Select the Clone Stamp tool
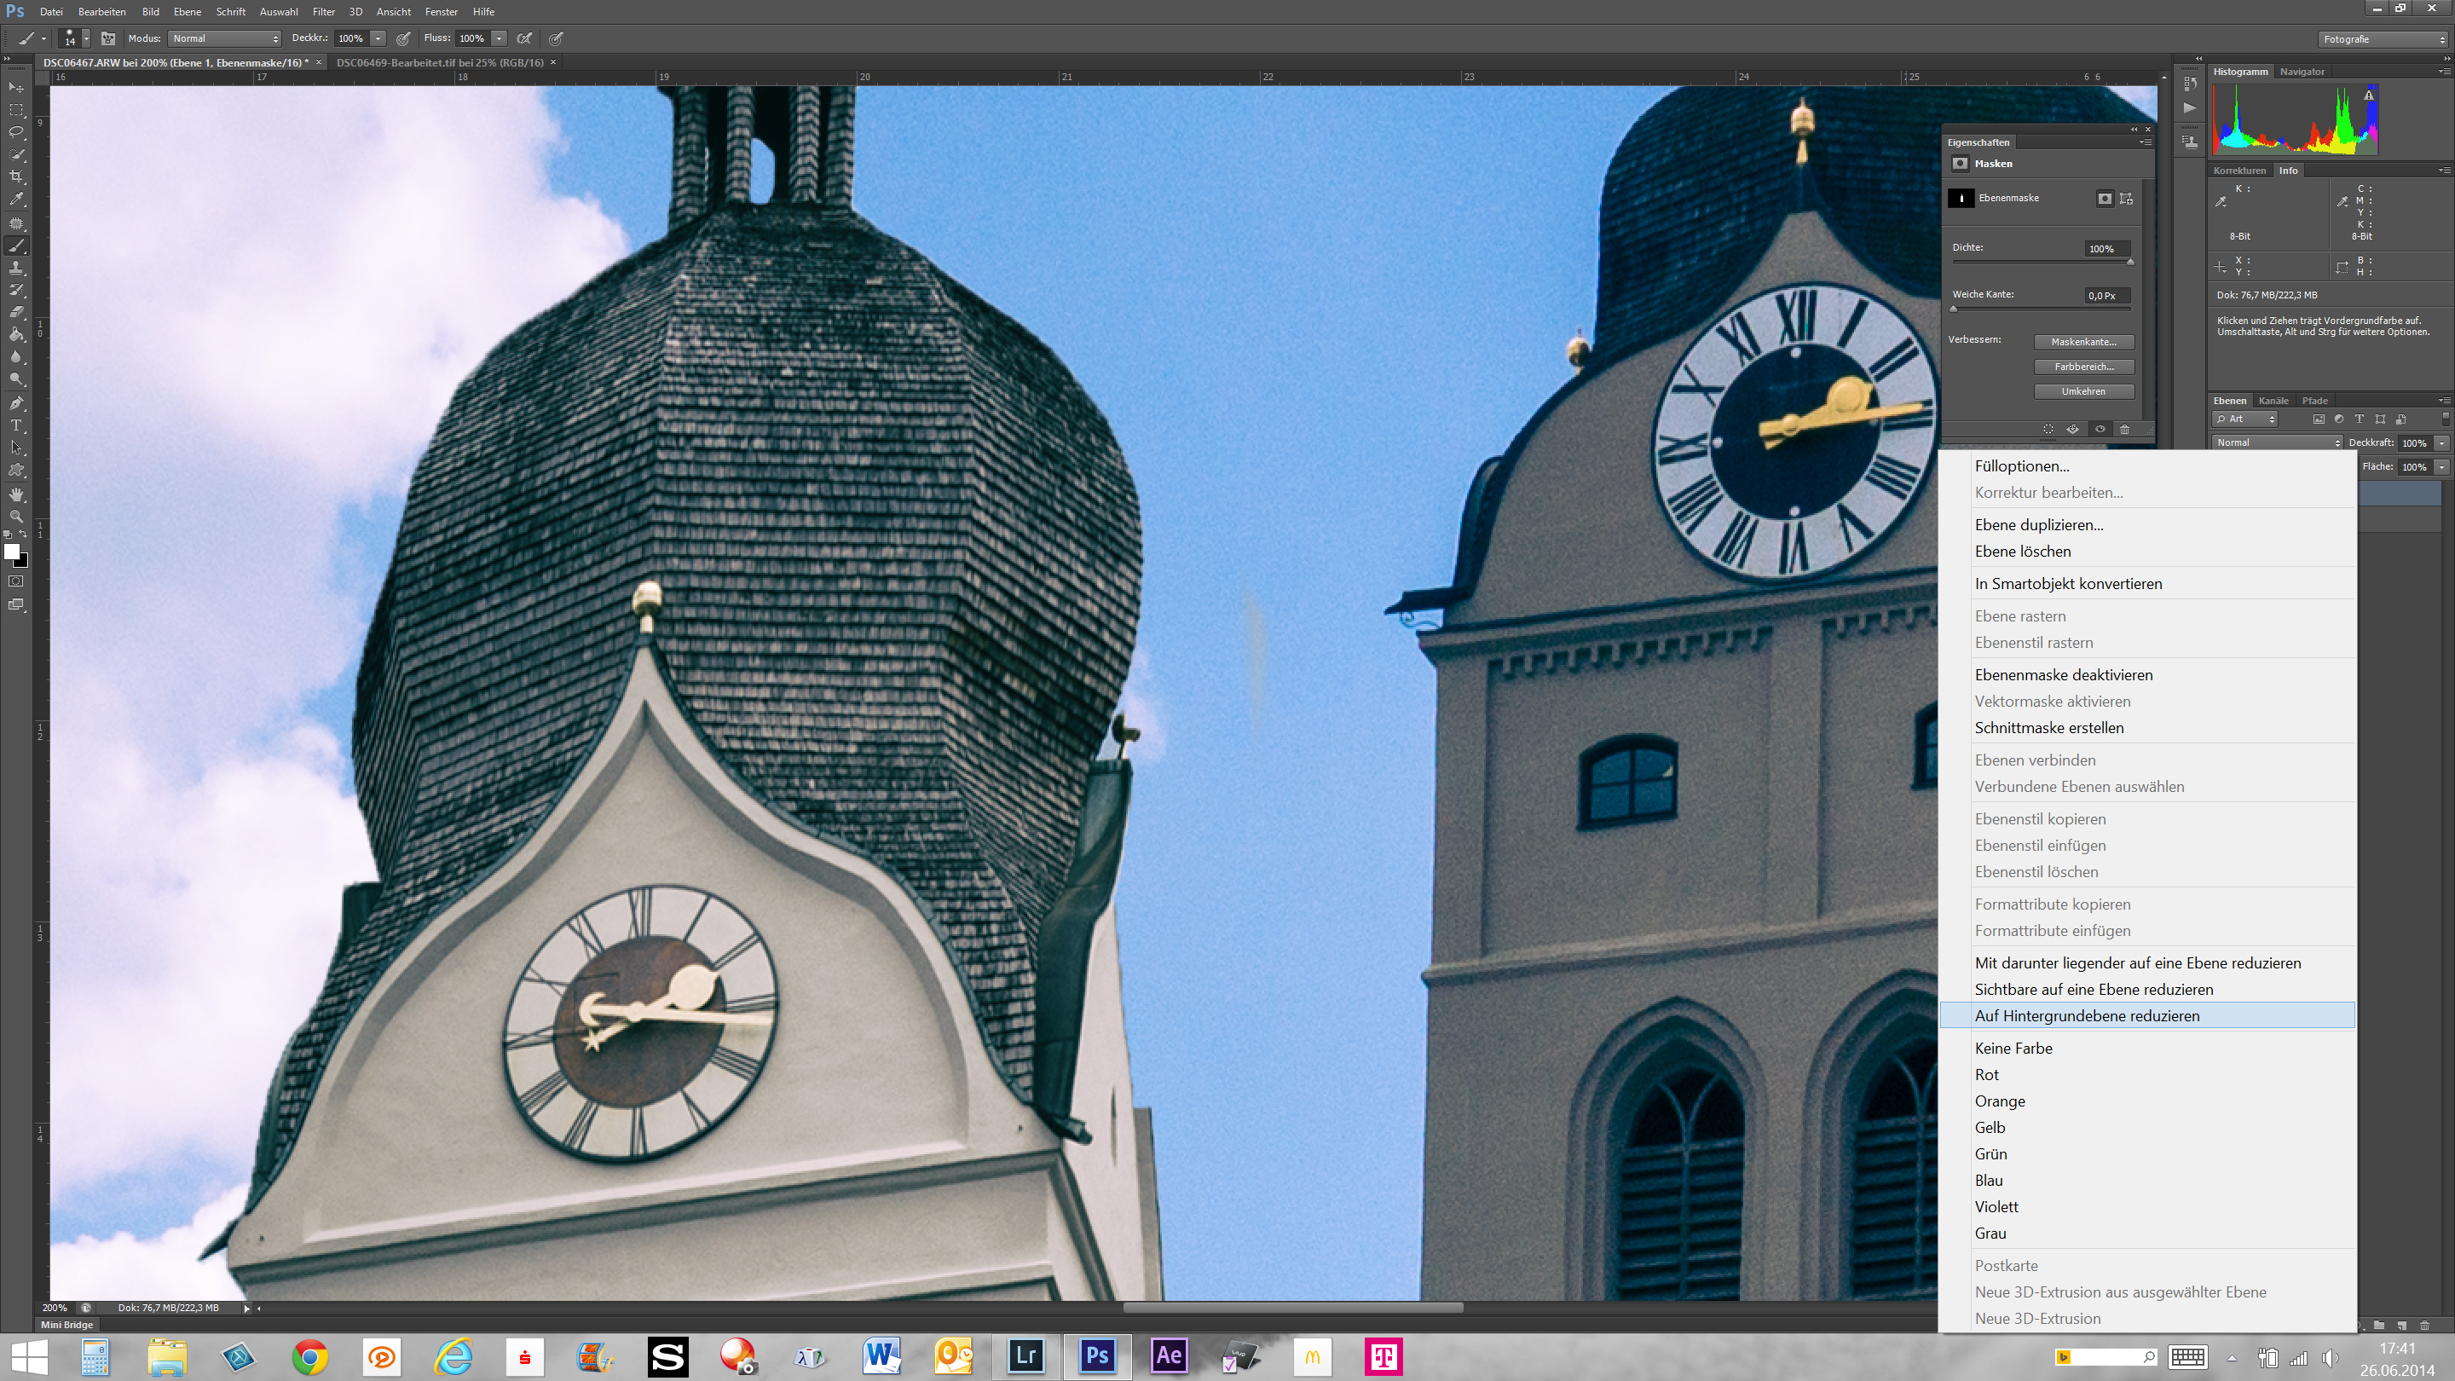 click(x=16, y=268)
